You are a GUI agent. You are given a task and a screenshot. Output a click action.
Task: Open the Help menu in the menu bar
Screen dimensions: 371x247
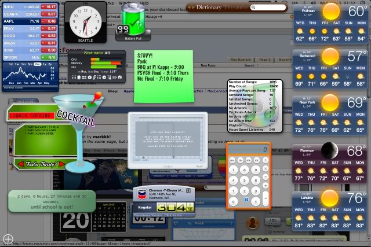144,3
